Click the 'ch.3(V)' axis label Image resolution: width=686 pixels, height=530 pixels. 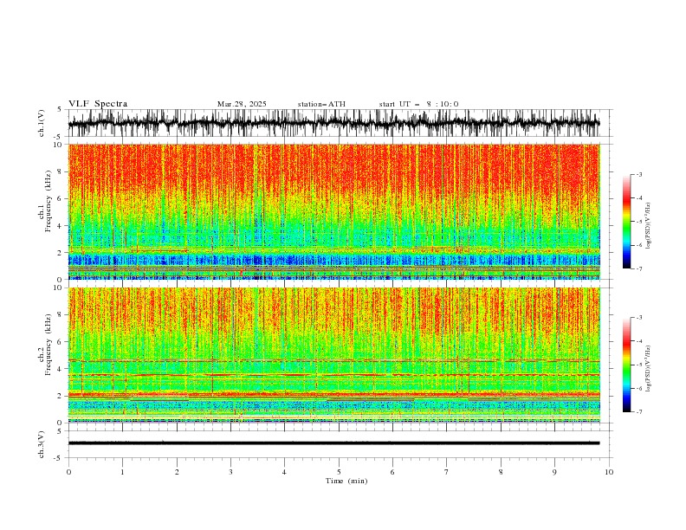click(42, 444)
